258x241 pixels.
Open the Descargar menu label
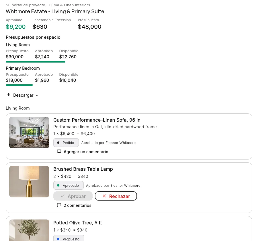(x=23, y=95)
